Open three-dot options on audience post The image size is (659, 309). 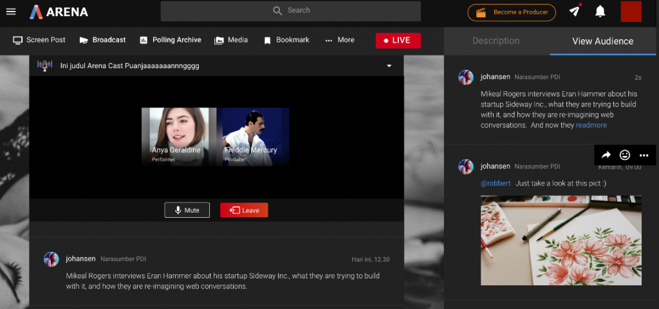click(x=644, y=155)
